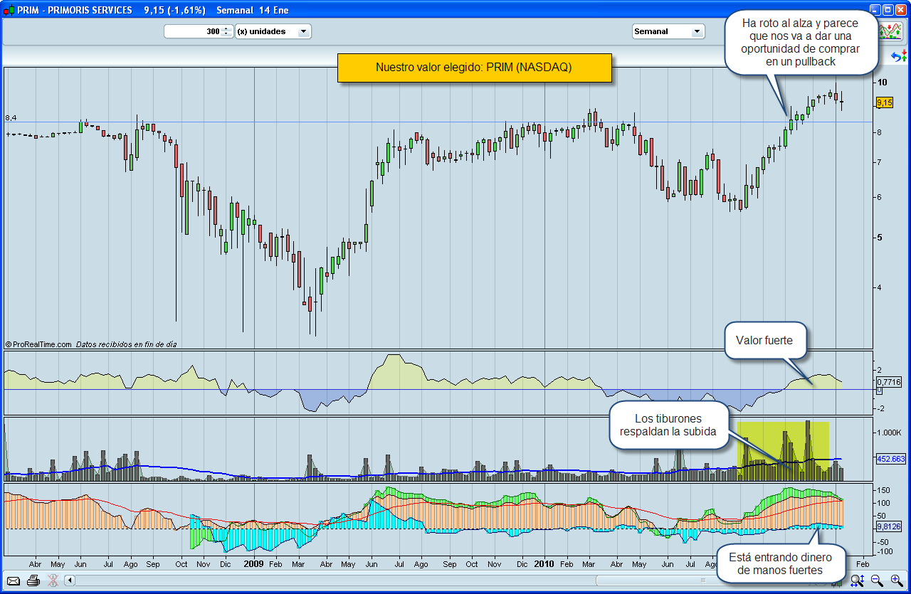
Task: Select the 'Los tiburones respaldan la subida' callout
Action: coord(668,425)
